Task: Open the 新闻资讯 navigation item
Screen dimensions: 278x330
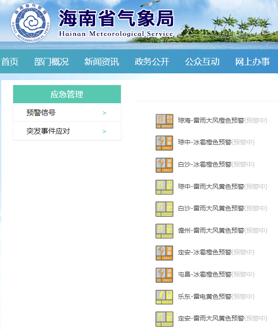Action: coord(101,62)
